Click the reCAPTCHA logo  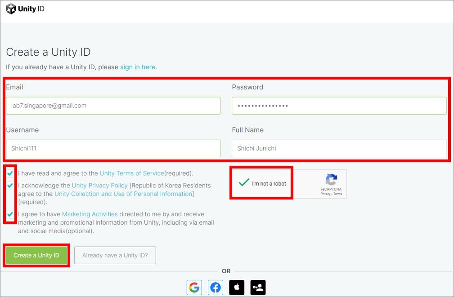(331, 179)
